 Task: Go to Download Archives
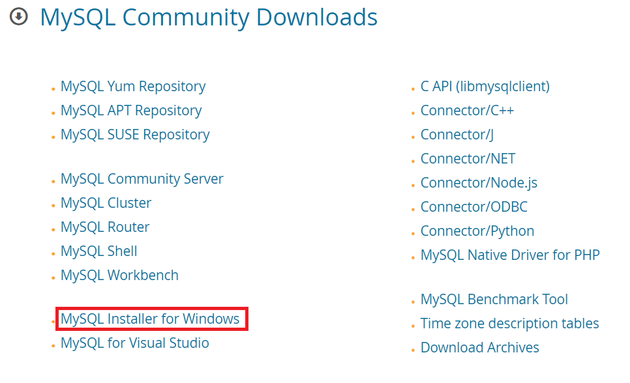(x=480, y=348)
